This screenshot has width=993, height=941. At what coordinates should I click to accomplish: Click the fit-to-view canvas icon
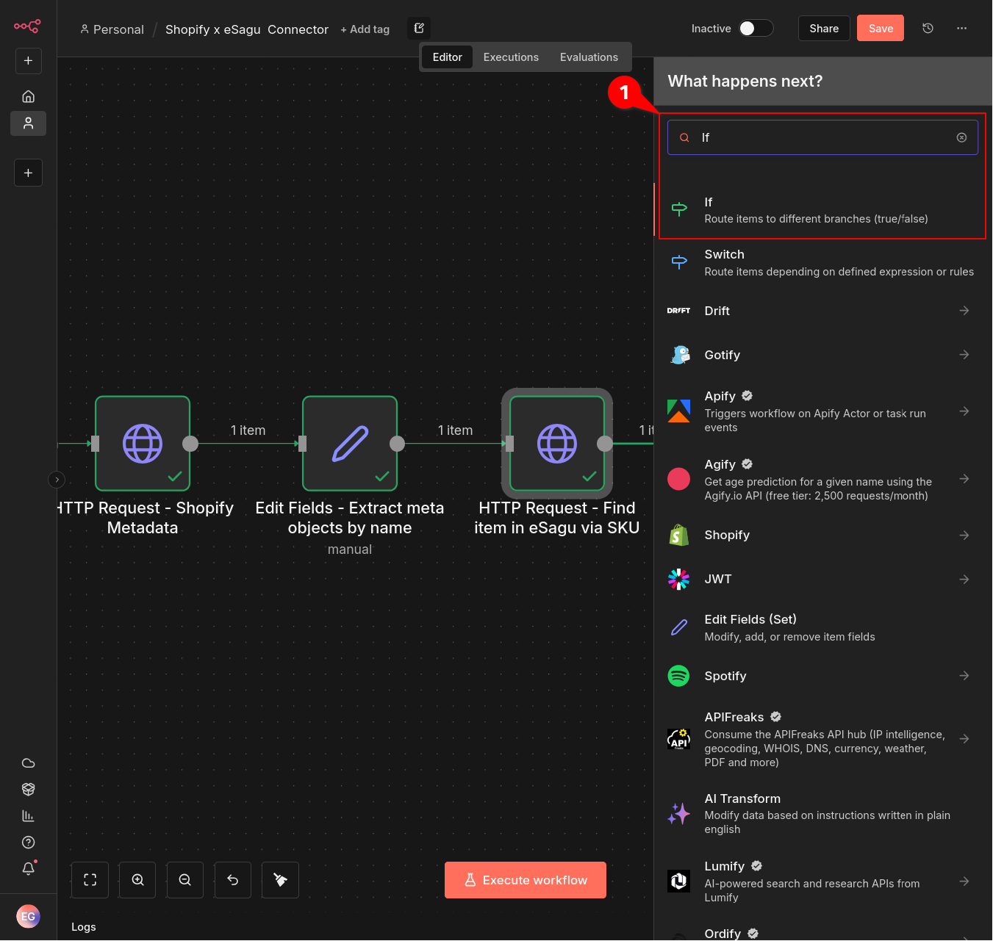pos(90,880)
